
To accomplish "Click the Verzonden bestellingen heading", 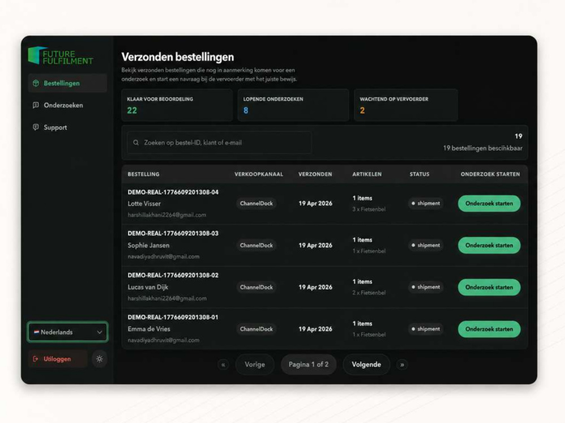I will coord(177,57).
